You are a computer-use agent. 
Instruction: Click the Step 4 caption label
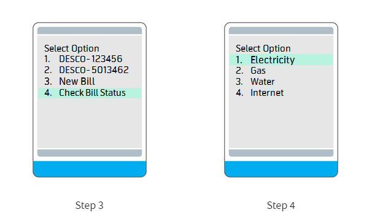281,205
